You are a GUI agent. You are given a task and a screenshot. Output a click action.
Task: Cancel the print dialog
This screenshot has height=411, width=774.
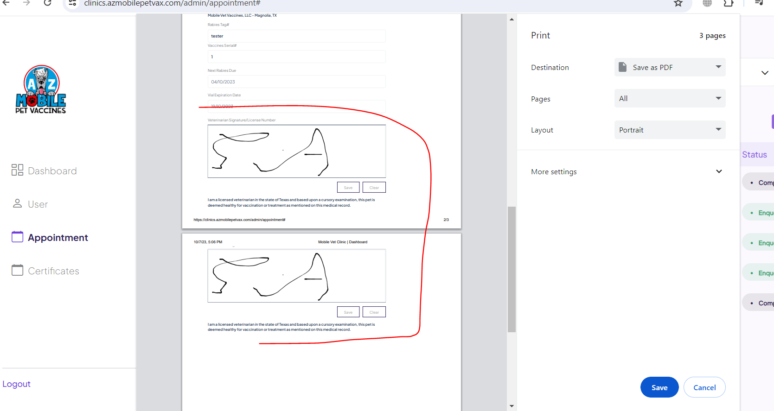(704, 387)
